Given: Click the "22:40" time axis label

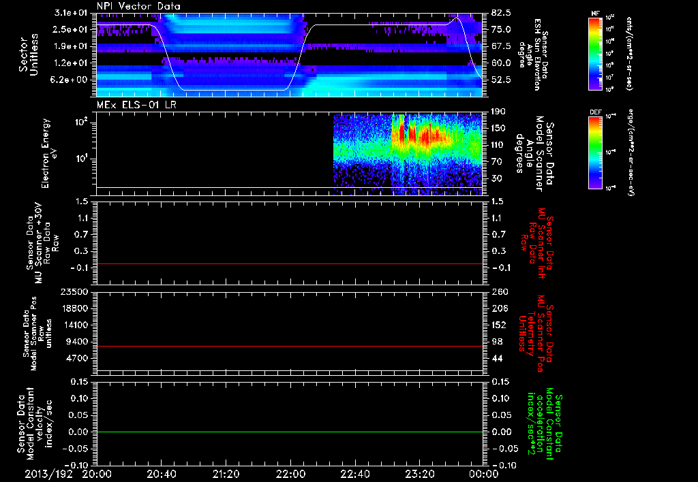Looking at the screenshot, I should coord(354,474).
